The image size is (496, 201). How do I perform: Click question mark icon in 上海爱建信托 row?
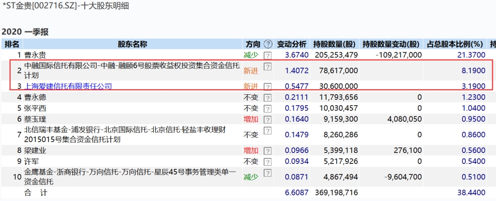pos(267,86)
